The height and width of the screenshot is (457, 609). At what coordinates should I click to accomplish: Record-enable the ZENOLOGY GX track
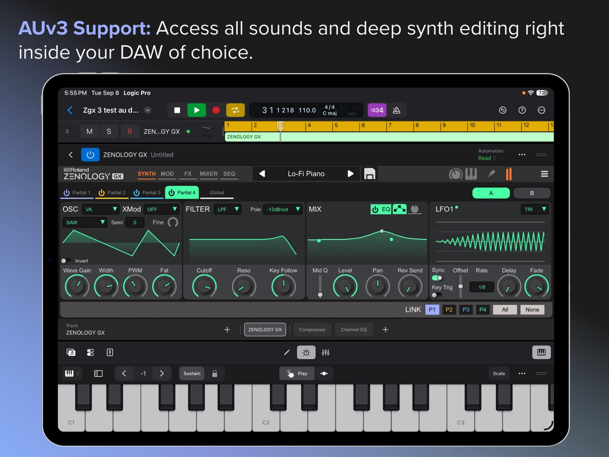[x=129, y=131]
